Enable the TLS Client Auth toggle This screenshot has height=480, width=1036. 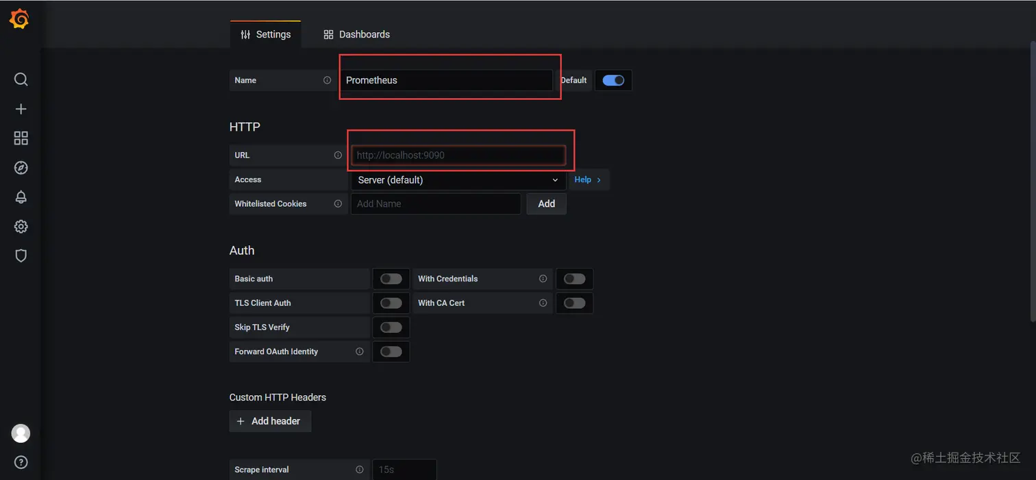tap(391, 303)
